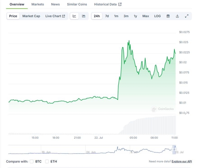
Task: Click the 22. Jul date axis label
Action: click(99, 138)
